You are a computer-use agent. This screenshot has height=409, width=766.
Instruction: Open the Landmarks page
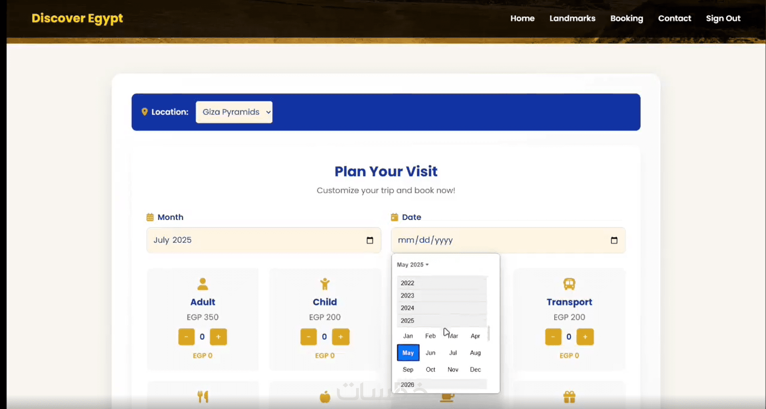(x=572, y=18)
